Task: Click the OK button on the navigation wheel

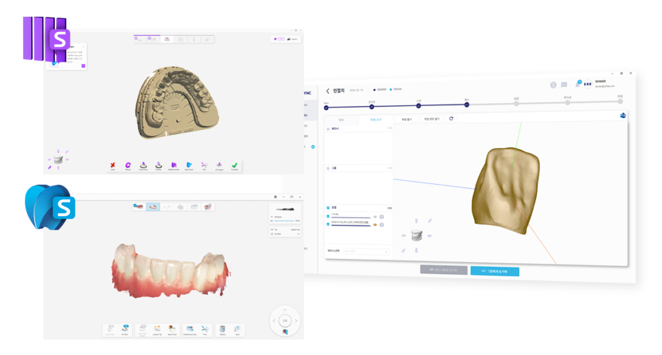Action: click(285, 321)
